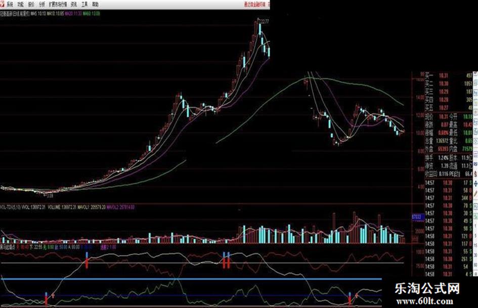This screenshot has width=478, height=308.
Task: Click the tall light-blue volume bar at the rally start
Action: pyautogui.click(x=244, y=234)
